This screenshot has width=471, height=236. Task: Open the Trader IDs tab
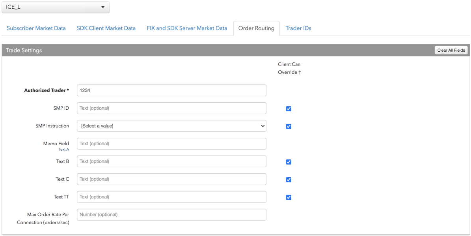click(298, 28)
